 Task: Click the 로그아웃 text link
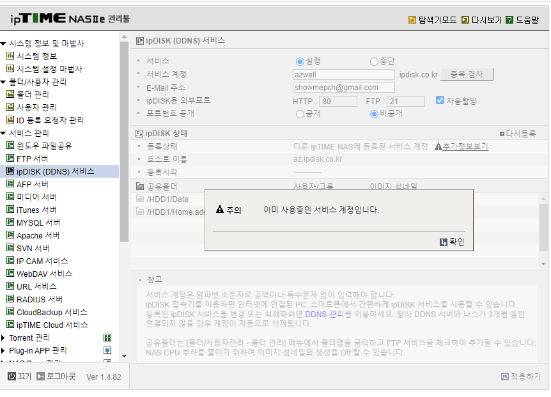(61, 377)
